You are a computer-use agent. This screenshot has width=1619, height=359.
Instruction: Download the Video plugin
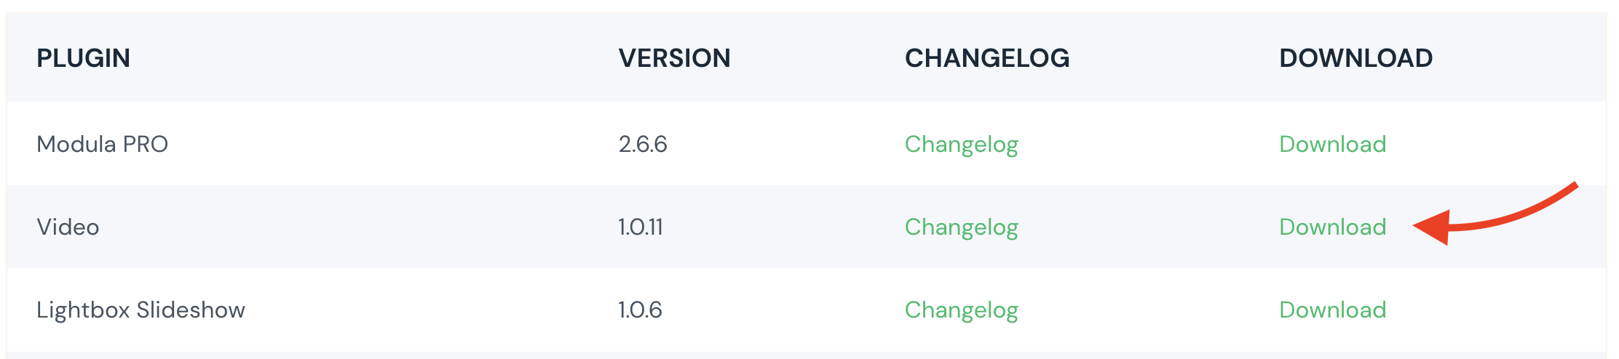[x=1332, y=227]
